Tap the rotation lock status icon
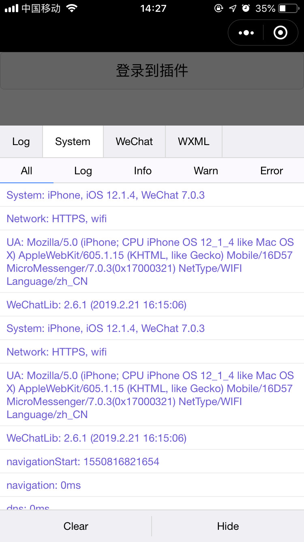This screenshot has height=542, width=304. point(218,8)
